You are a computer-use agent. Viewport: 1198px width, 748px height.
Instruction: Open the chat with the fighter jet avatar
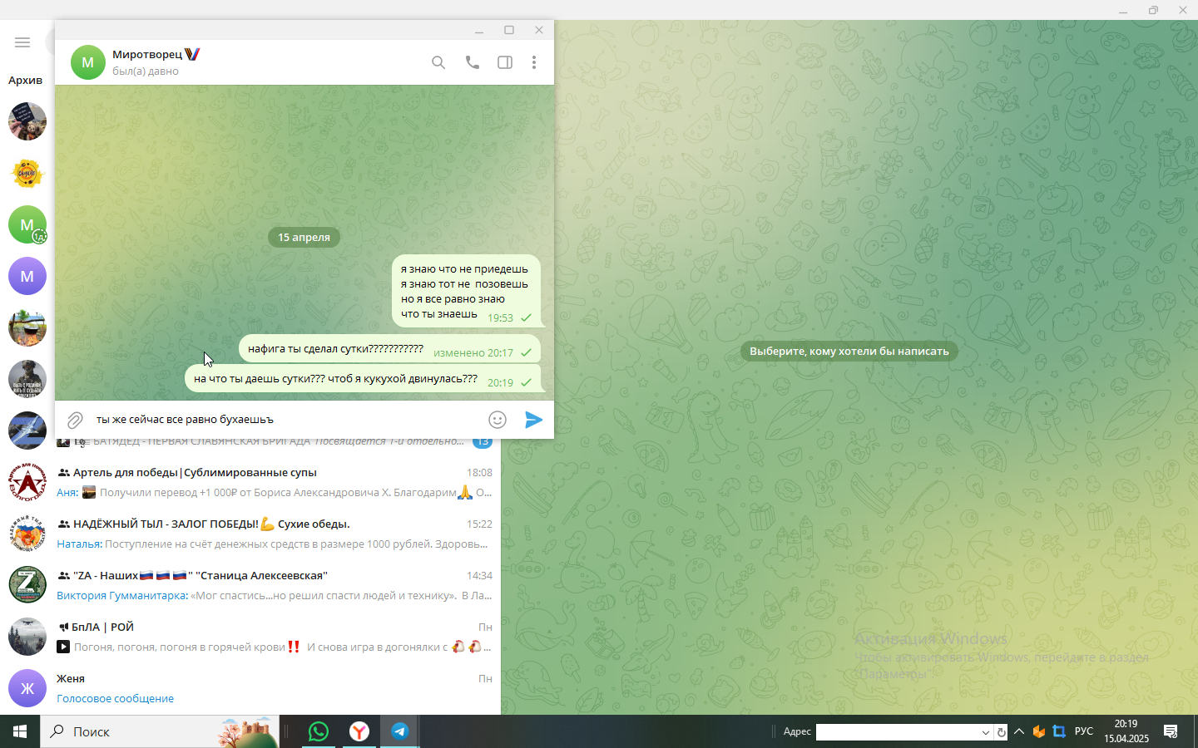(27, 431)
